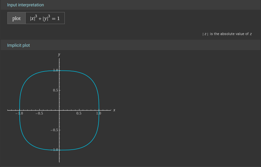The height and width of the screenshot is (167, 261).
Task: Click the −0.5 tick label on y-axis
Action: click(x=54, y=130)
